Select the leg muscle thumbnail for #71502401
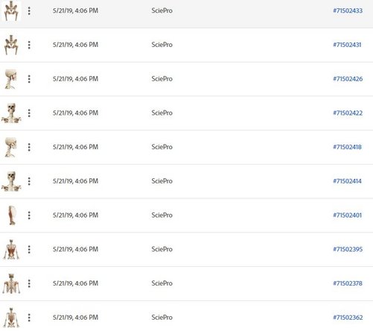Viewport: 373px width, 331px height. coord(12,215)
